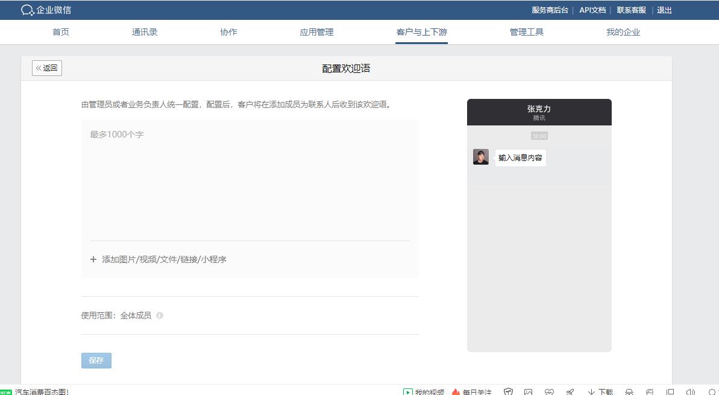The width and height of the screenshot is (719, 395).
Task: Click the image/screenshot icon in bottom toolbar
Action: click(528, 391)
